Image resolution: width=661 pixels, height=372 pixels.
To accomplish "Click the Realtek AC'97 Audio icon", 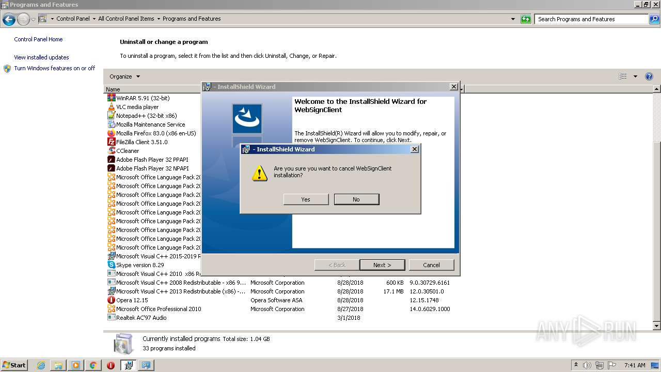I will click(x=111, y=318).
